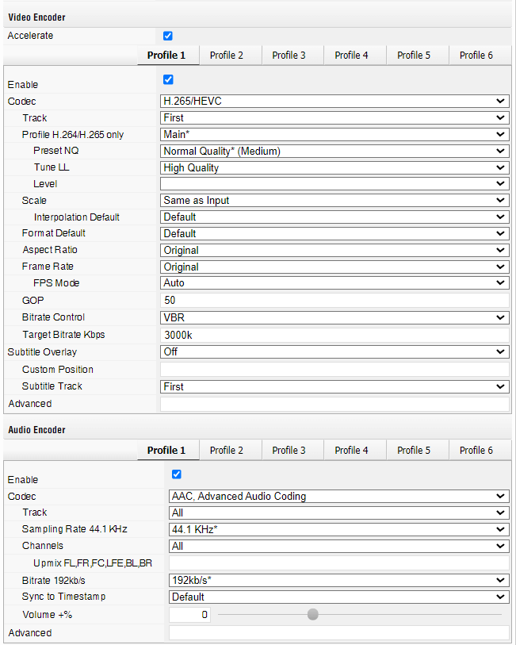Open the Tune LL dropdown
Screen dimensions: 516x645
click(x=334, y=167)
